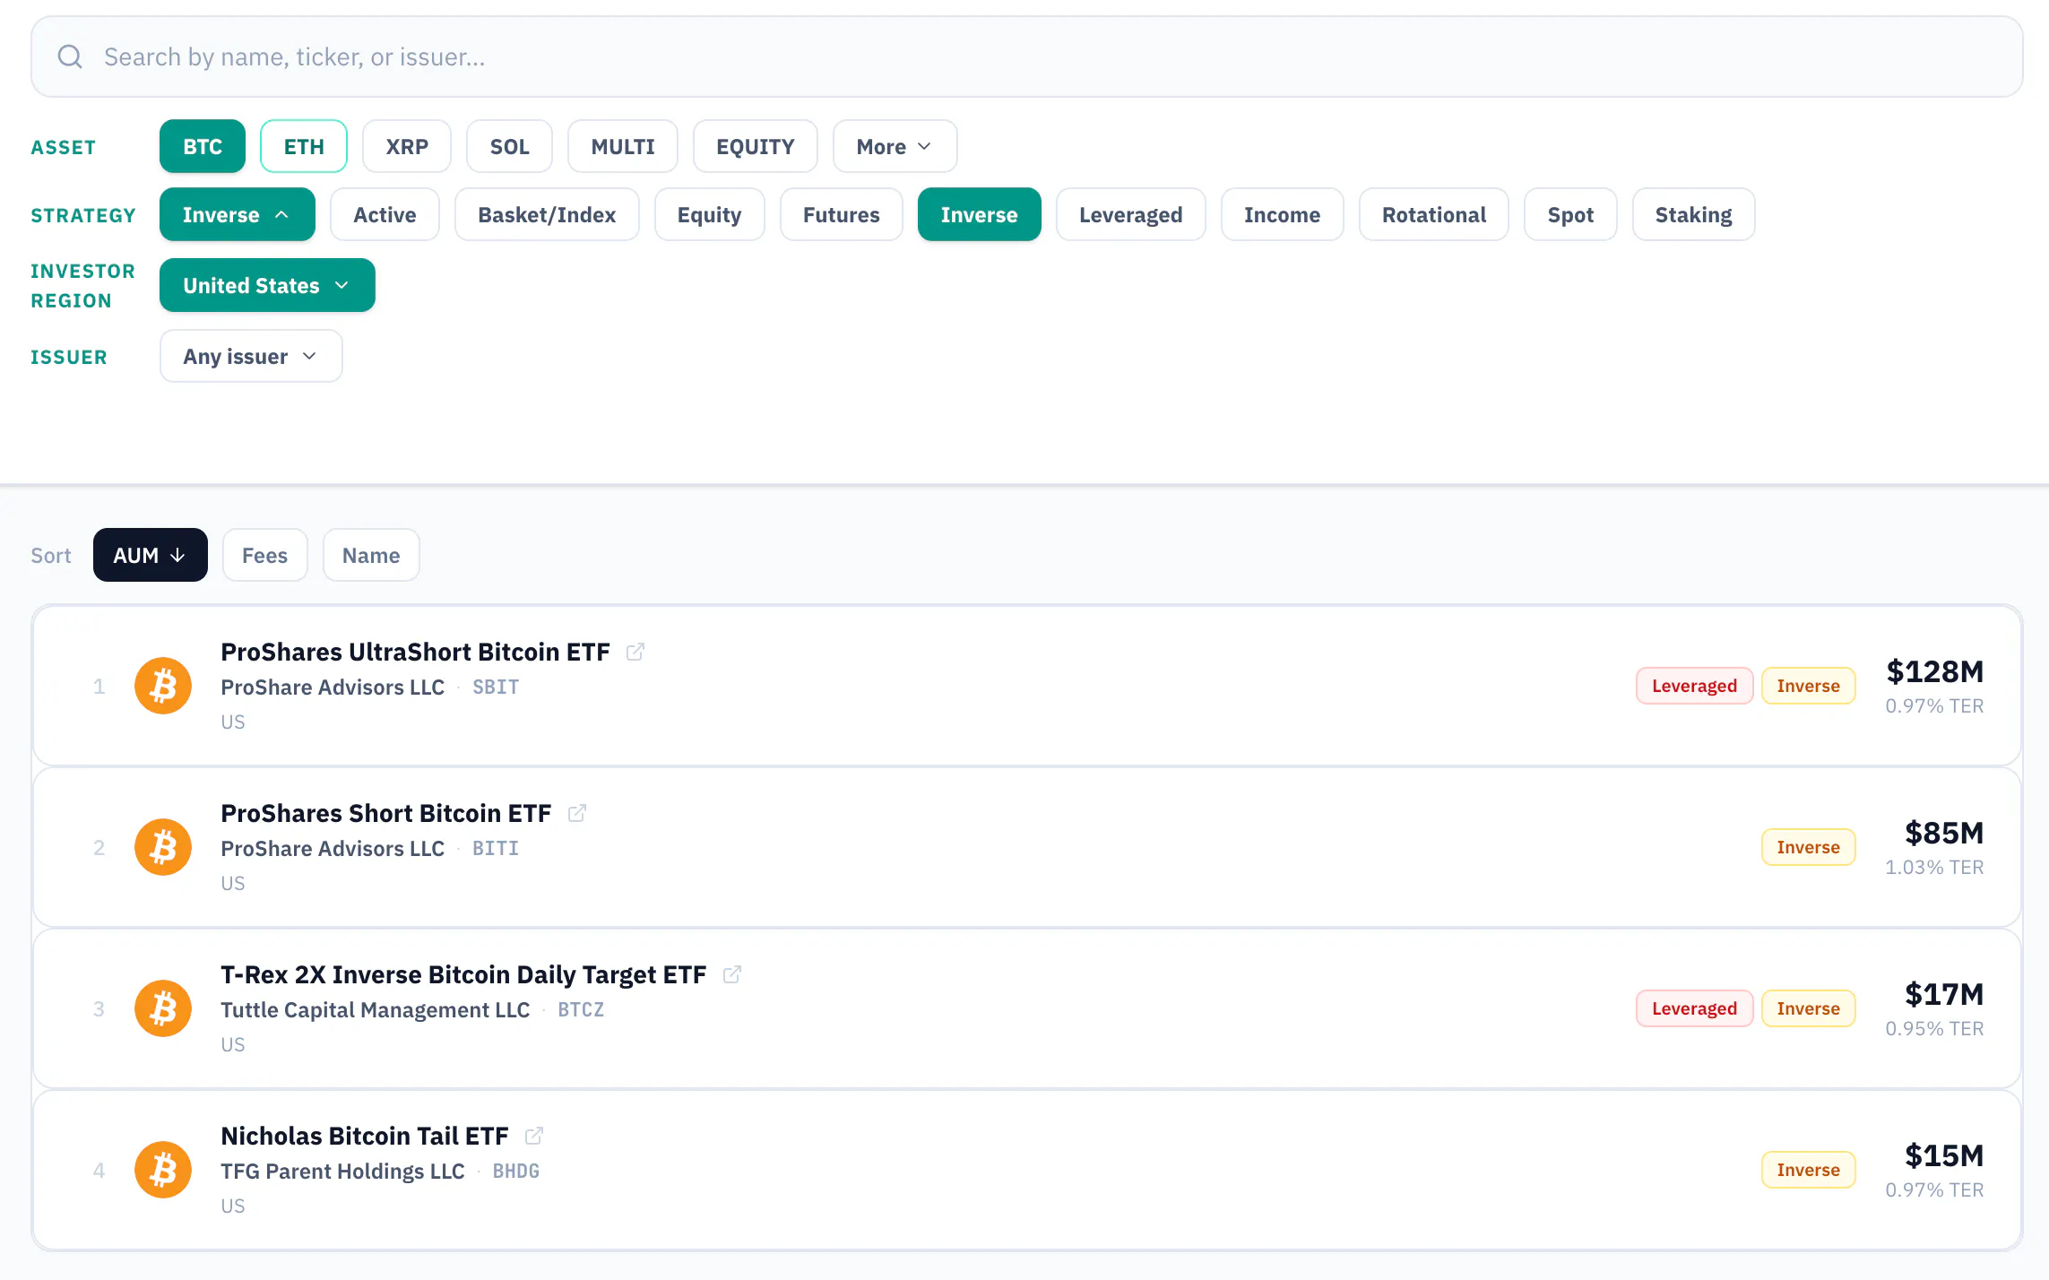Viewport: 2049px width, 1280px height.
Task: Open ProShares Short Bitcoin ETF title
Action: click(x=386, y=813)
